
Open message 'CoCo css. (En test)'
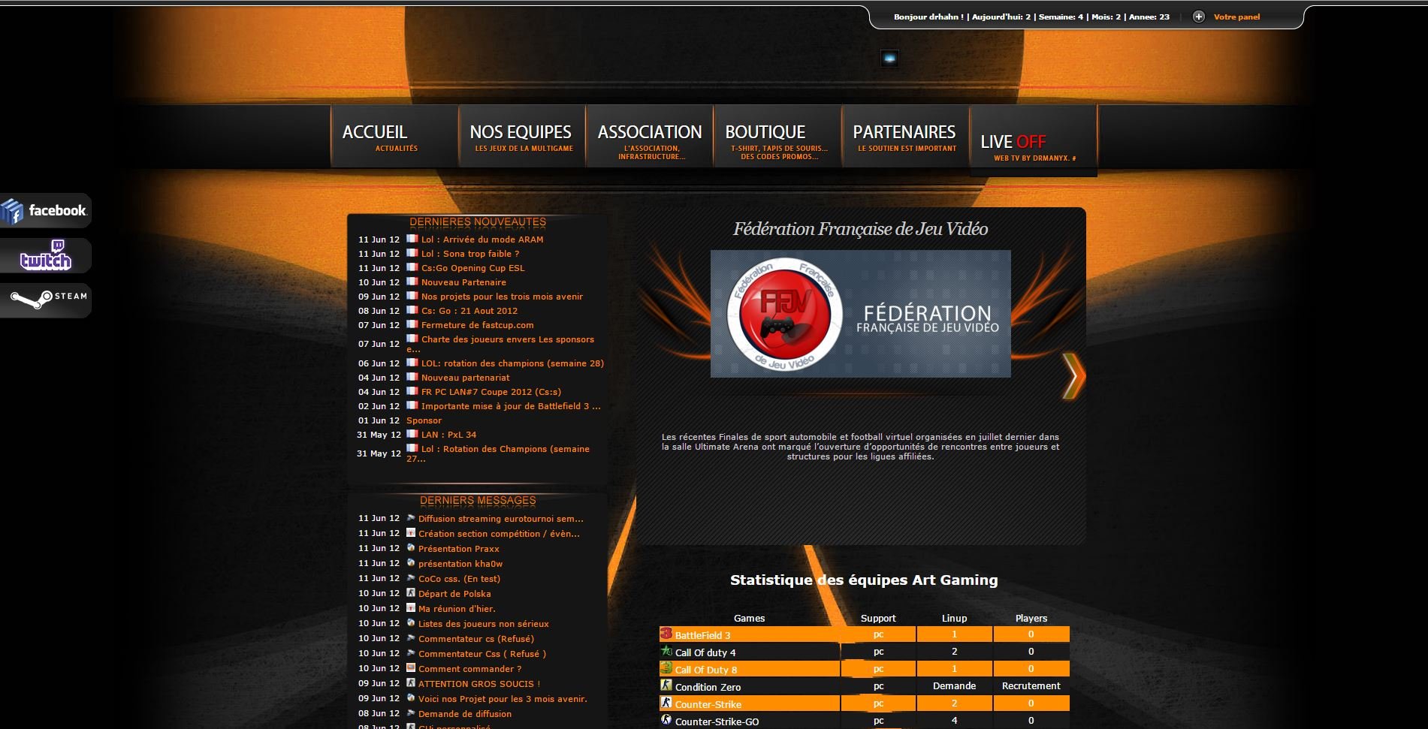coord(459,579)
